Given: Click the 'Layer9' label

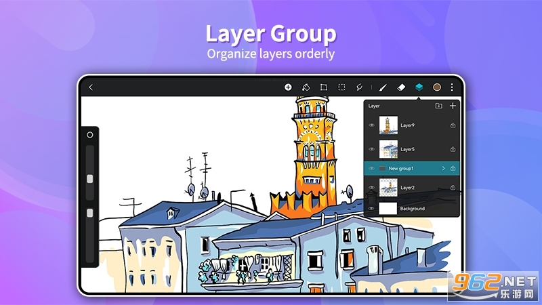Looking at the screenshot, I should [x=407, y=125].
